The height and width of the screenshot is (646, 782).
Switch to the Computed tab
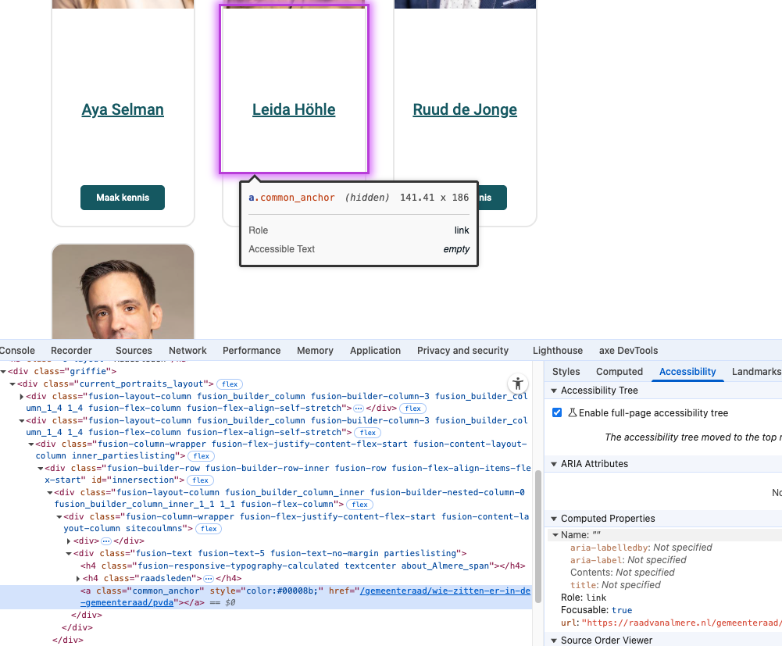pyautogui.click(x=619, y=371)
